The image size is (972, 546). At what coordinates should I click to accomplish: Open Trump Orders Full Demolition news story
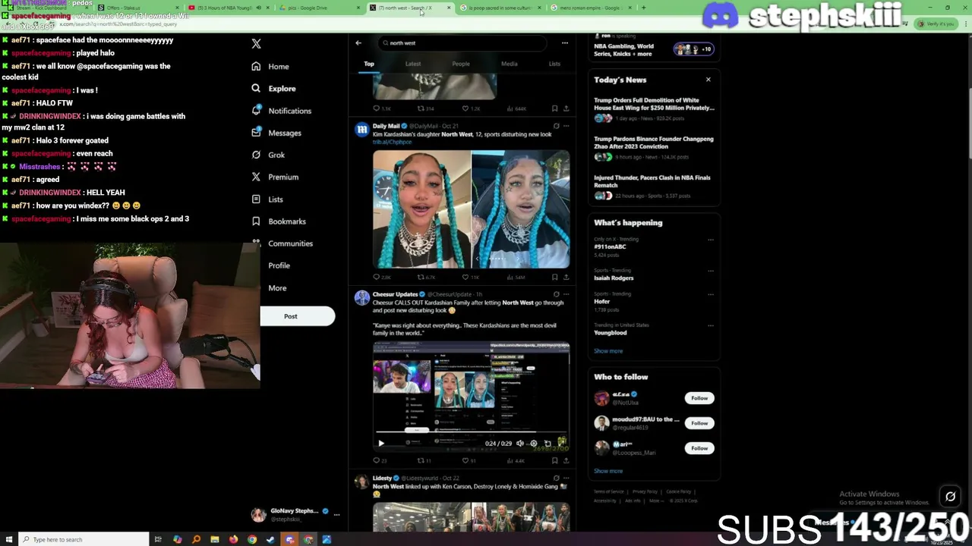pyautogui.click(x=654, y=110)
